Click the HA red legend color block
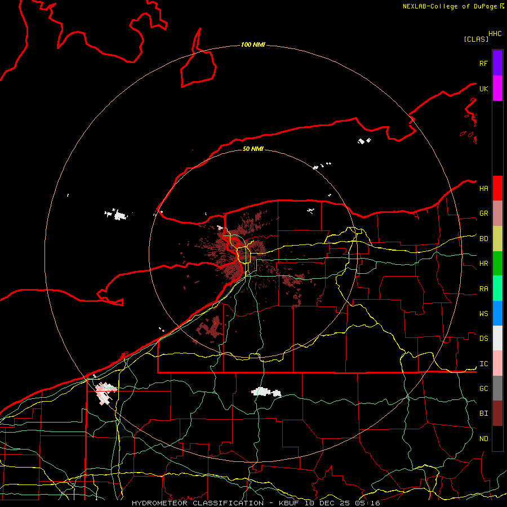 [x=497, y=188]
